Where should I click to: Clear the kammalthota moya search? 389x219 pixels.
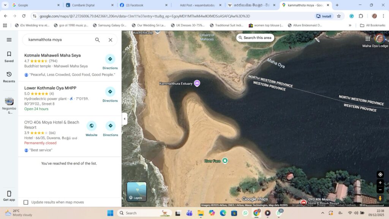[111, 40]
